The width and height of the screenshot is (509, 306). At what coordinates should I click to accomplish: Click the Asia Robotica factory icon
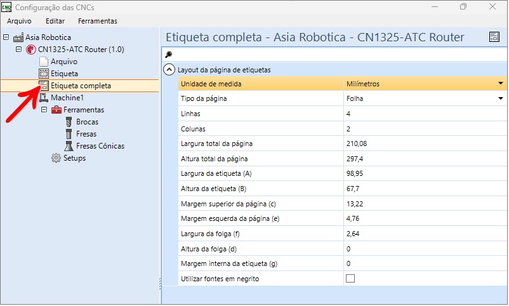pyautogui.click(x=18, y=37)
